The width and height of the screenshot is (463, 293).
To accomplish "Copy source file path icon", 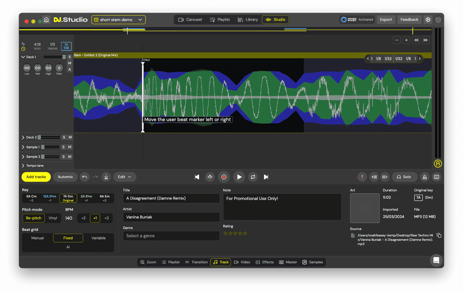I will [439, 235].
